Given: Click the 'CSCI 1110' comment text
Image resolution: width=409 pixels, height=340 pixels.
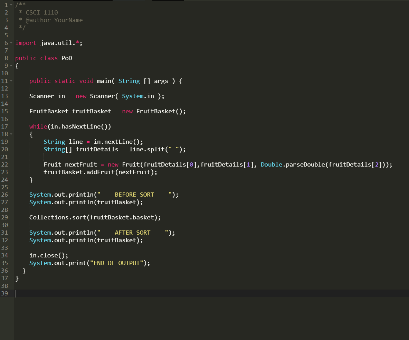Looking at the screenshot, I should [x=42, y=12].
